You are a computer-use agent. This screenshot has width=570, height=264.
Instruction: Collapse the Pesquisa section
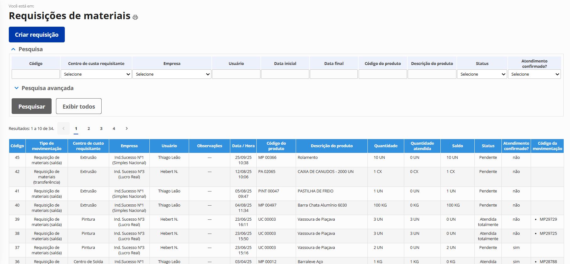pyautogui.click(x=13, y=49)
